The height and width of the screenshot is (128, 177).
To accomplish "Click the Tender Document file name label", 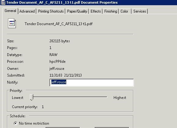I will [59, 24].
